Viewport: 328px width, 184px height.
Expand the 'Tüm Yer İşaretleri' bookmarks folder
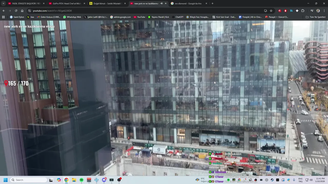(315, 17)
